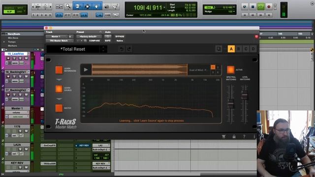Select reference slot 1 in Master Match
315x177 pixels.
(x=213, y=67)
